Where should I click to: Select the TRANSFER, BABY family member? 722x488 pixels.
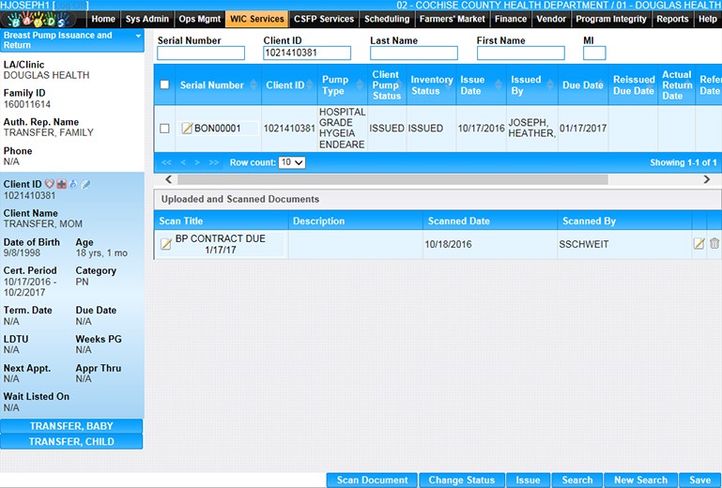coord(71,426)
